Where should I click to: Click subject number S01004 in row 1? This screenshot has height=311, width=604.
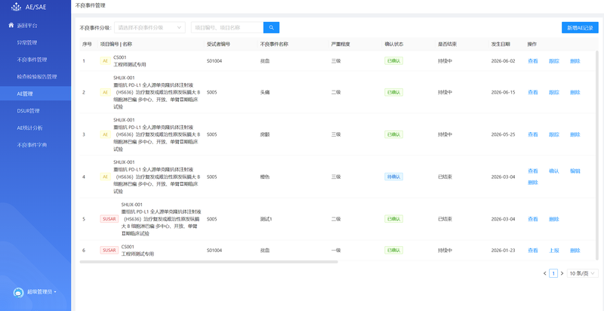tap(214, 61)
